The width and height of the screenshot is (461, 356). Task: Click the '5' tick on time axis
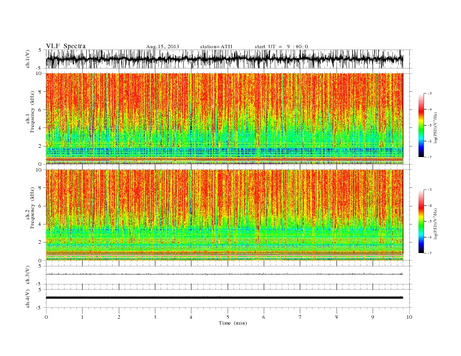[x=228, y=317]
